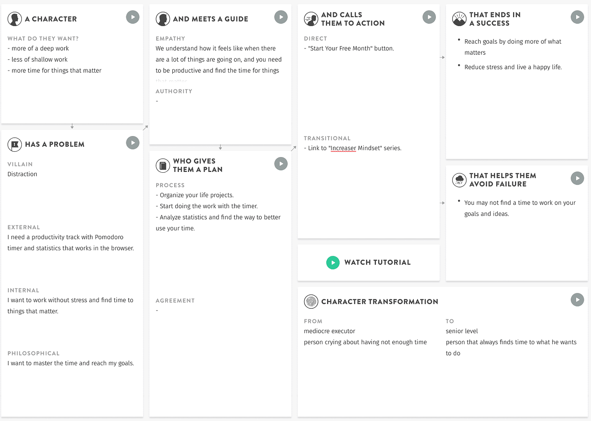Click the And Meets a Guide face icon
The height and width of the screenshot is (421, 591).
pyautogui.click(x=163, y=19)
